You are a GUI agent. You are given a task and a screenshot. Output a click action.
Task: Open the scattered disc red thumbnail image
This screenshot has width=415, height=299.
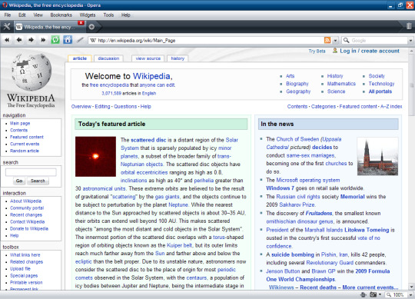point(95,156)
